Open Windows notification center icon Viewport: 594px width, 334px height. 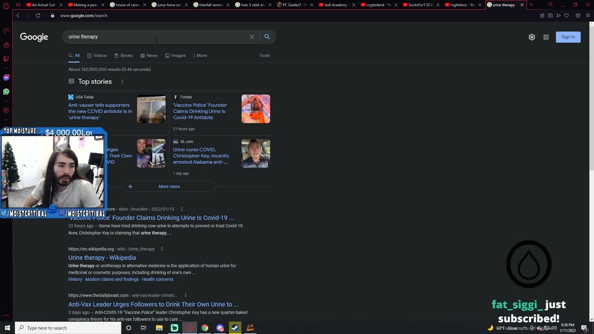pyautogui.click(x=584, y=328)
